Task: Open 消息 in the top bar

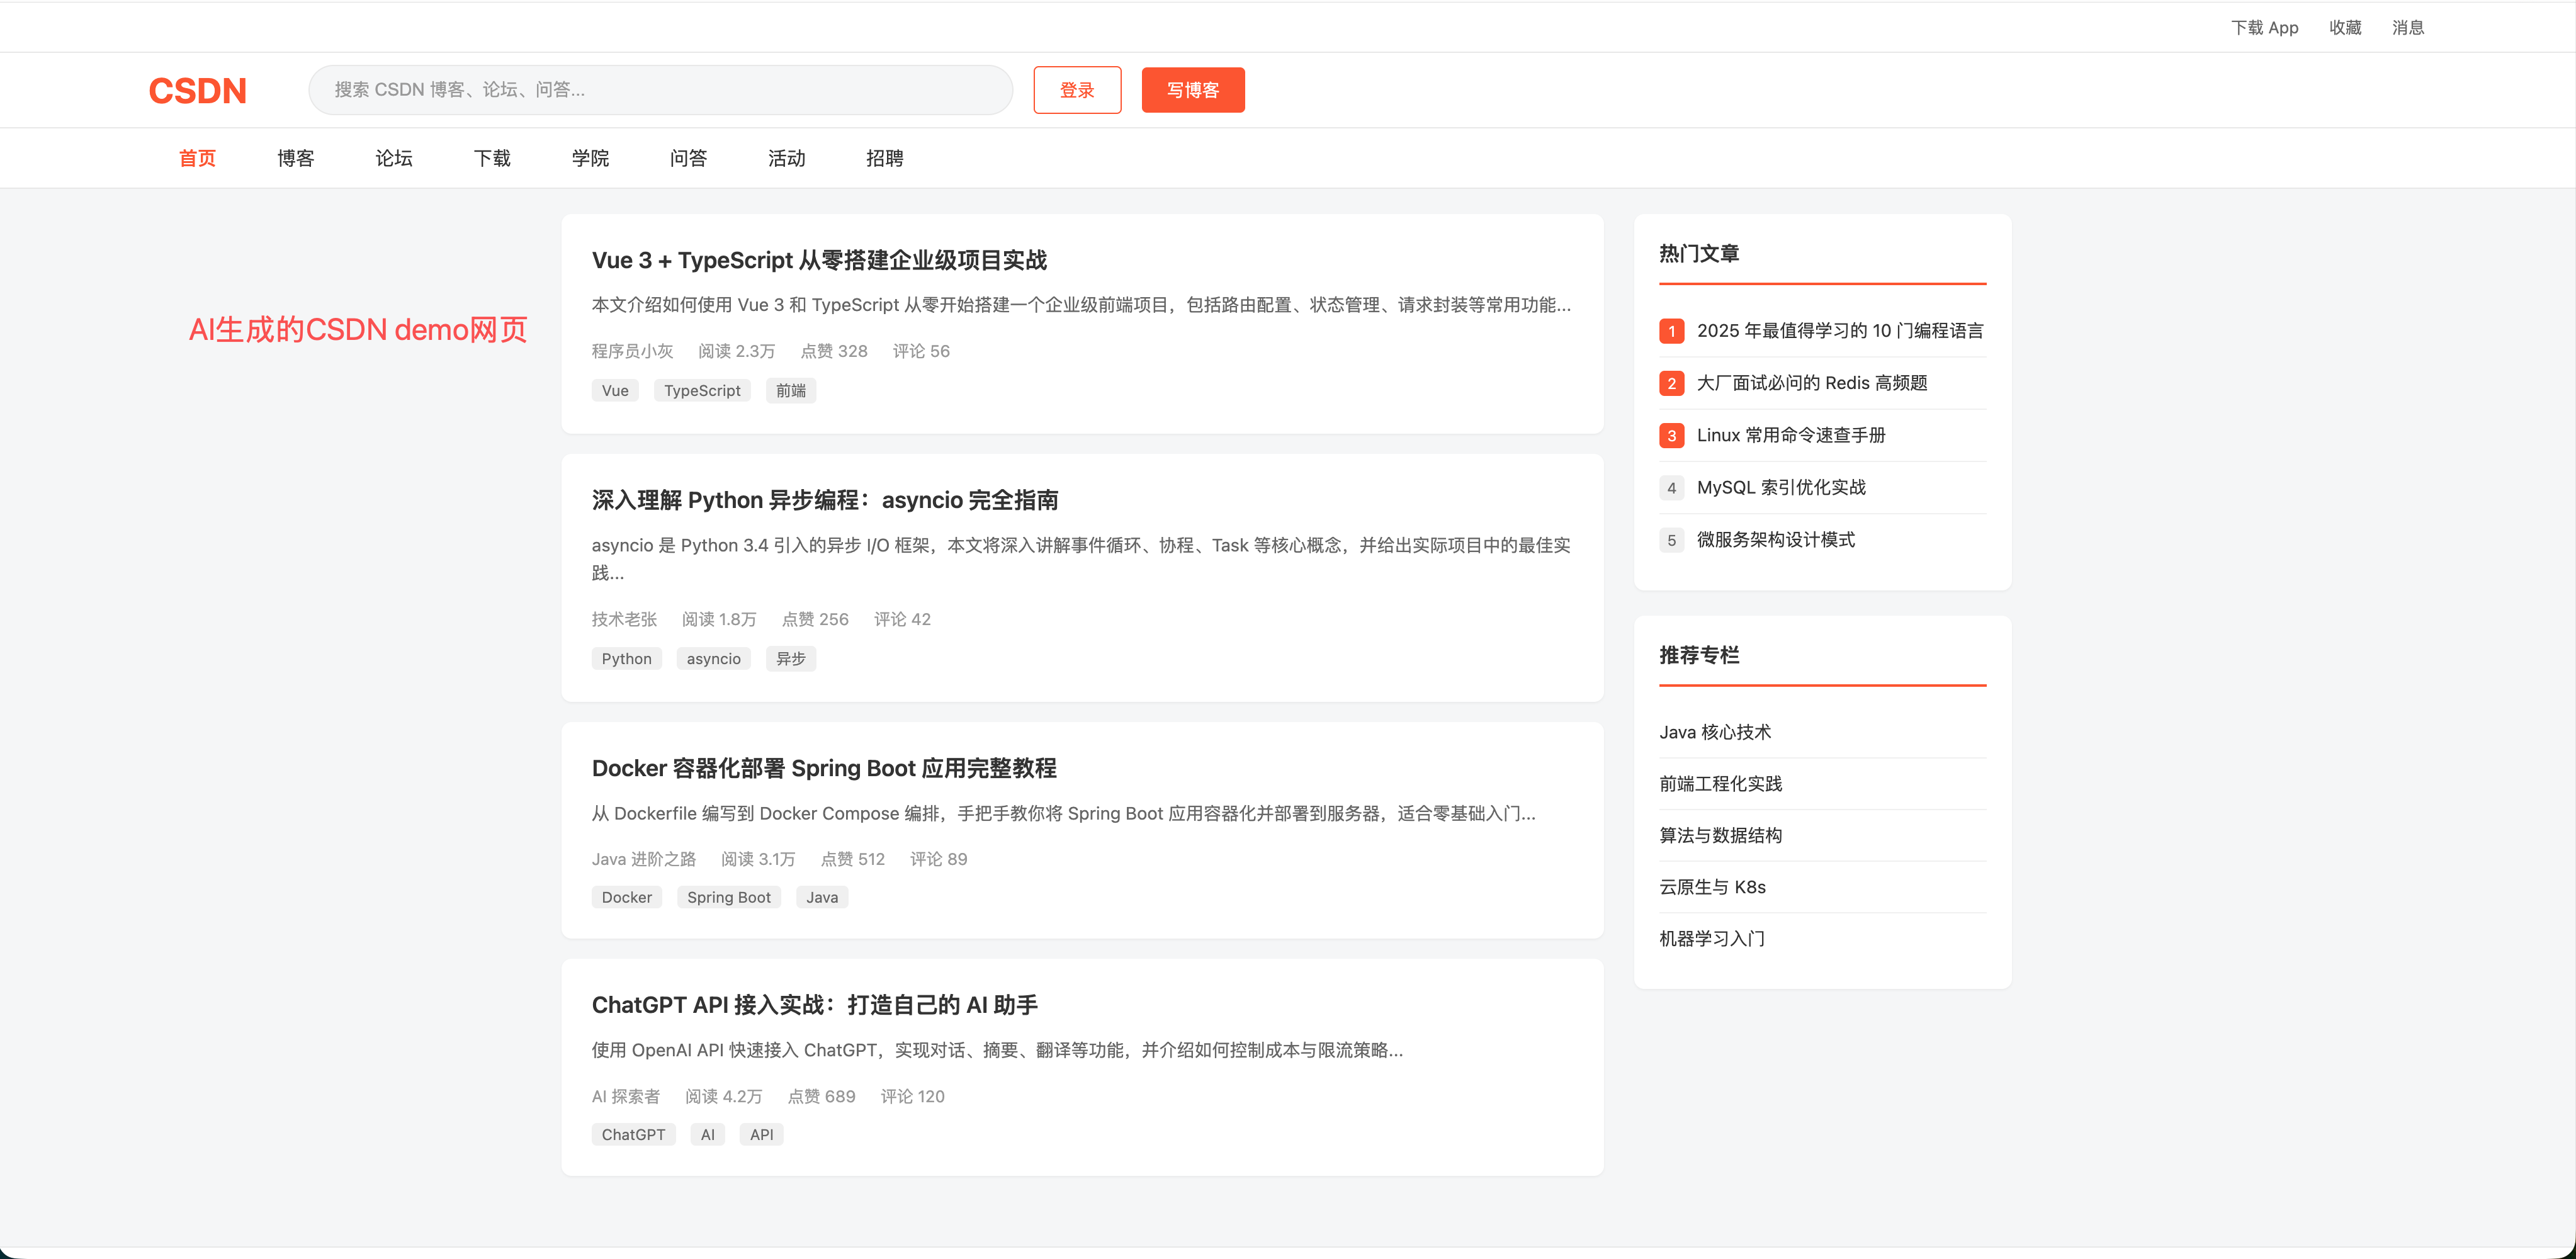Action: [2408, 28]
